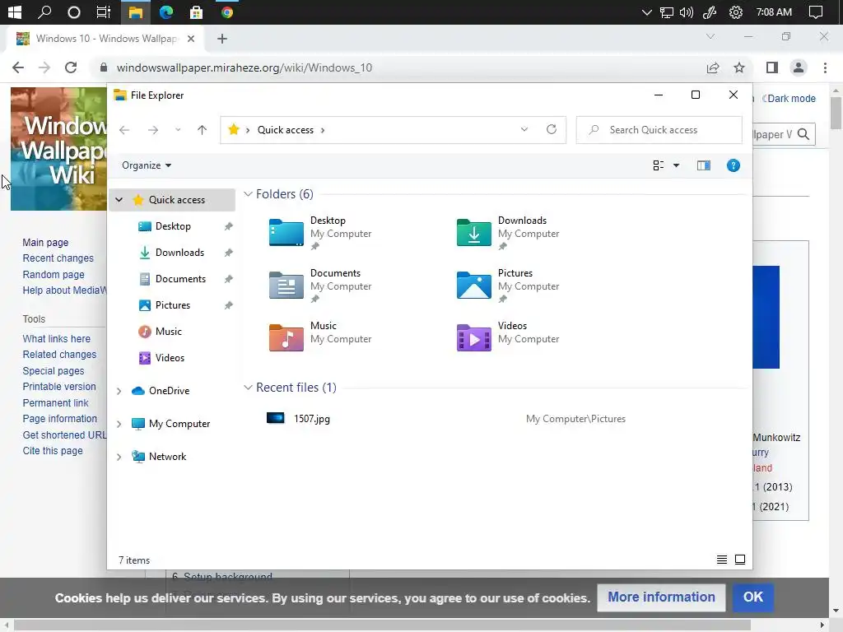The width and height of the screenshot is (843, 632).
Task: Open Chrome profile avatar
Action: tap(799, 67)
